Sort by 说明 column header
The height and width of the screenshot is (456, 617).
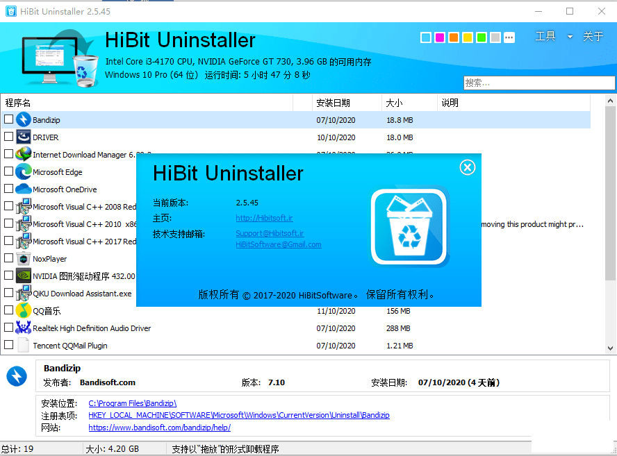[513, 103]
